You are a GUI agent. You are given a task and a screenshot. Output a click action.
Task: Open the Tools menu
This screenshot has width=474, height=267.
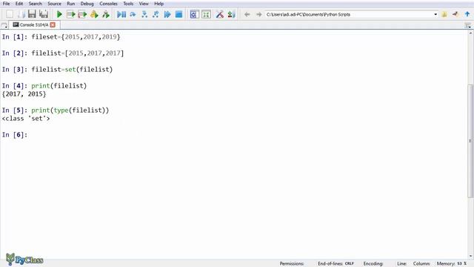[128, 4]
